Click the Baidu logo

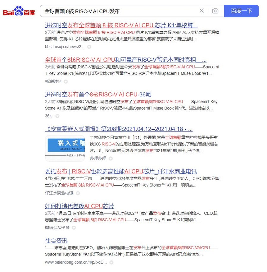[x=19, y=11]
